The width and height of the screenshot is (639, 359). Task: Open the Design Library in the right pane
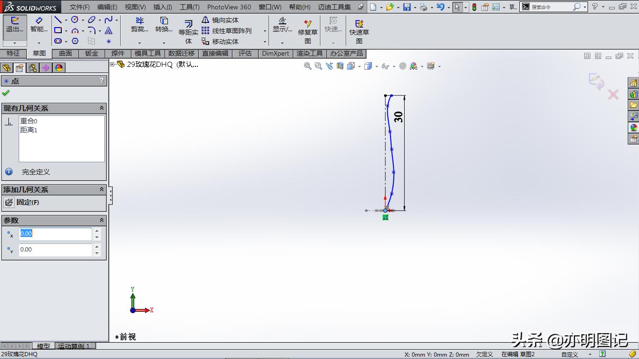pyautogui.click(x=634, y=93)
